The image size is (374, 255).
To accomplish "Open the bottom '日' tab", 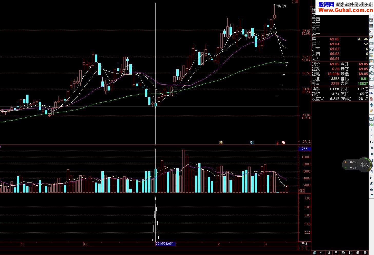I will [x=336, y=253].
